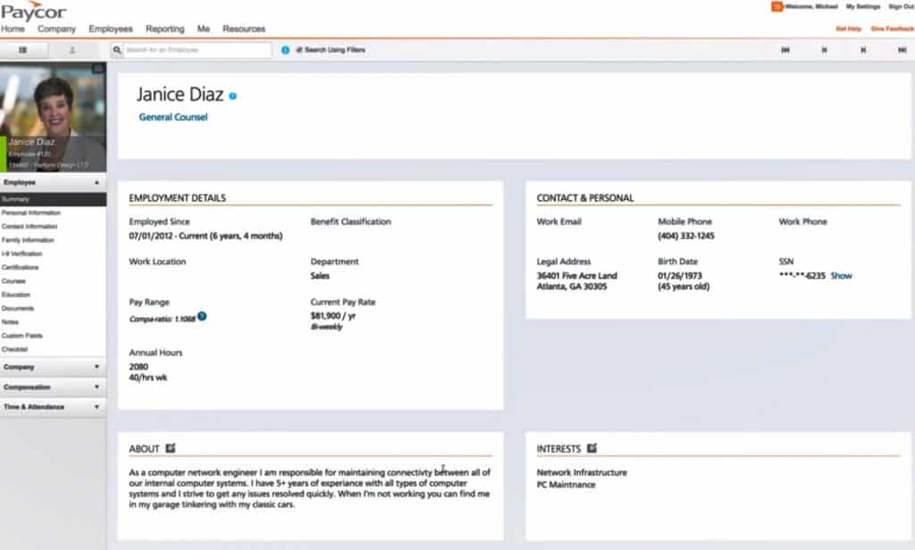Open the Reporting menu
Viewport: 915px width, 550px height.
pos(164,28)
